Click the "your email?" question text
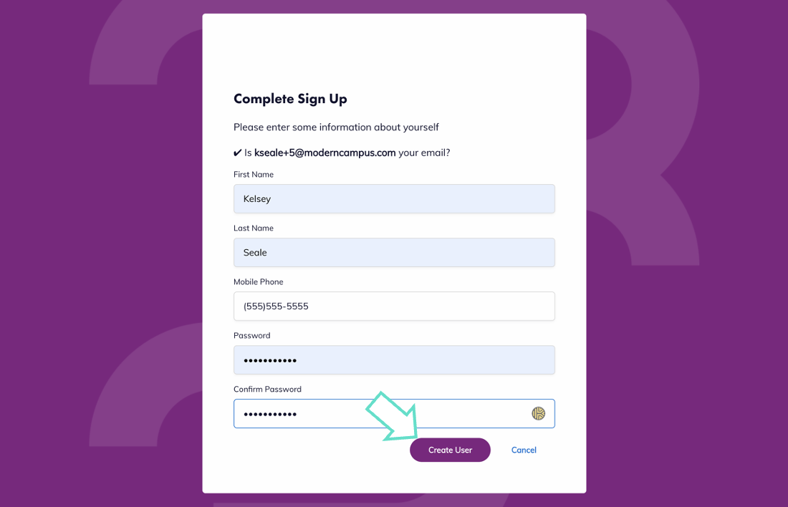The height and width of the screenshot is (507, 788). 425,153
